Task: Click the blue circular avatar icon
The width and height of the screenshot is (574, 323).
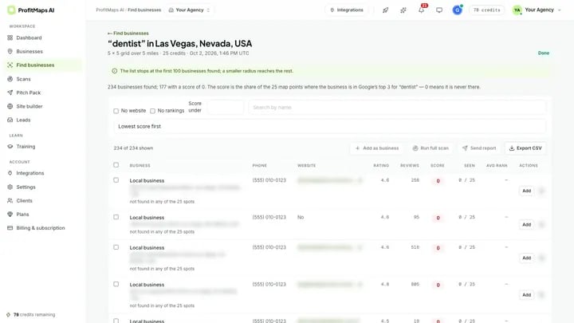Action: [458, 10]
